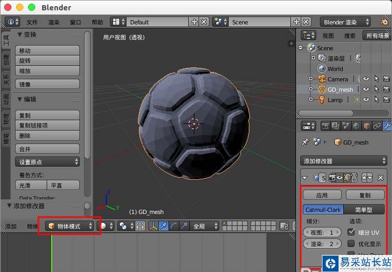
Task: Hide the Camera object via eye icon
Action: coord(366,79)
